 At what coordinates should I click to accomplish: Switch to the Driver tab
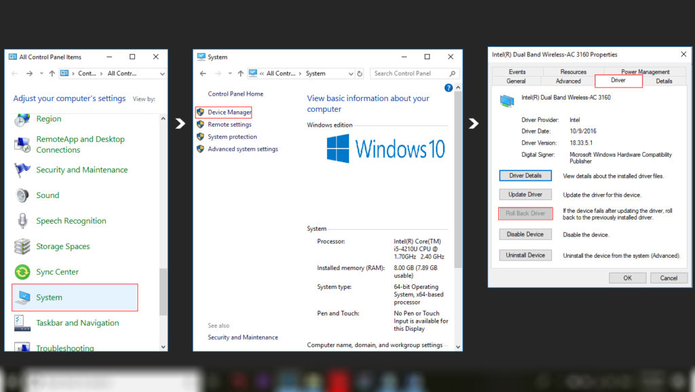(618, 81)
